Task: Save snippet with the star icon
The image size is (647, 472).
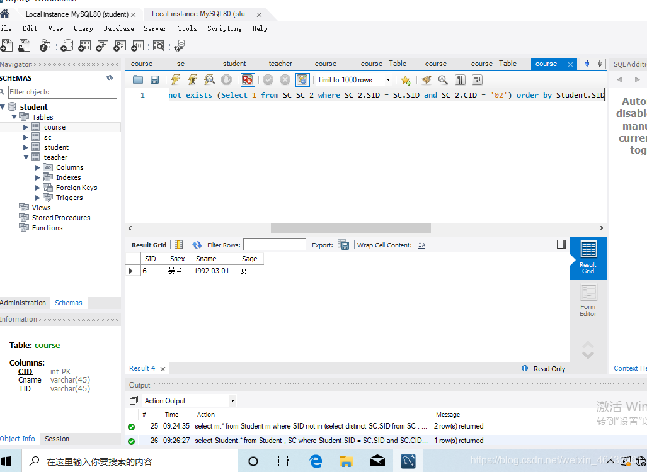Action: (406, 79)
